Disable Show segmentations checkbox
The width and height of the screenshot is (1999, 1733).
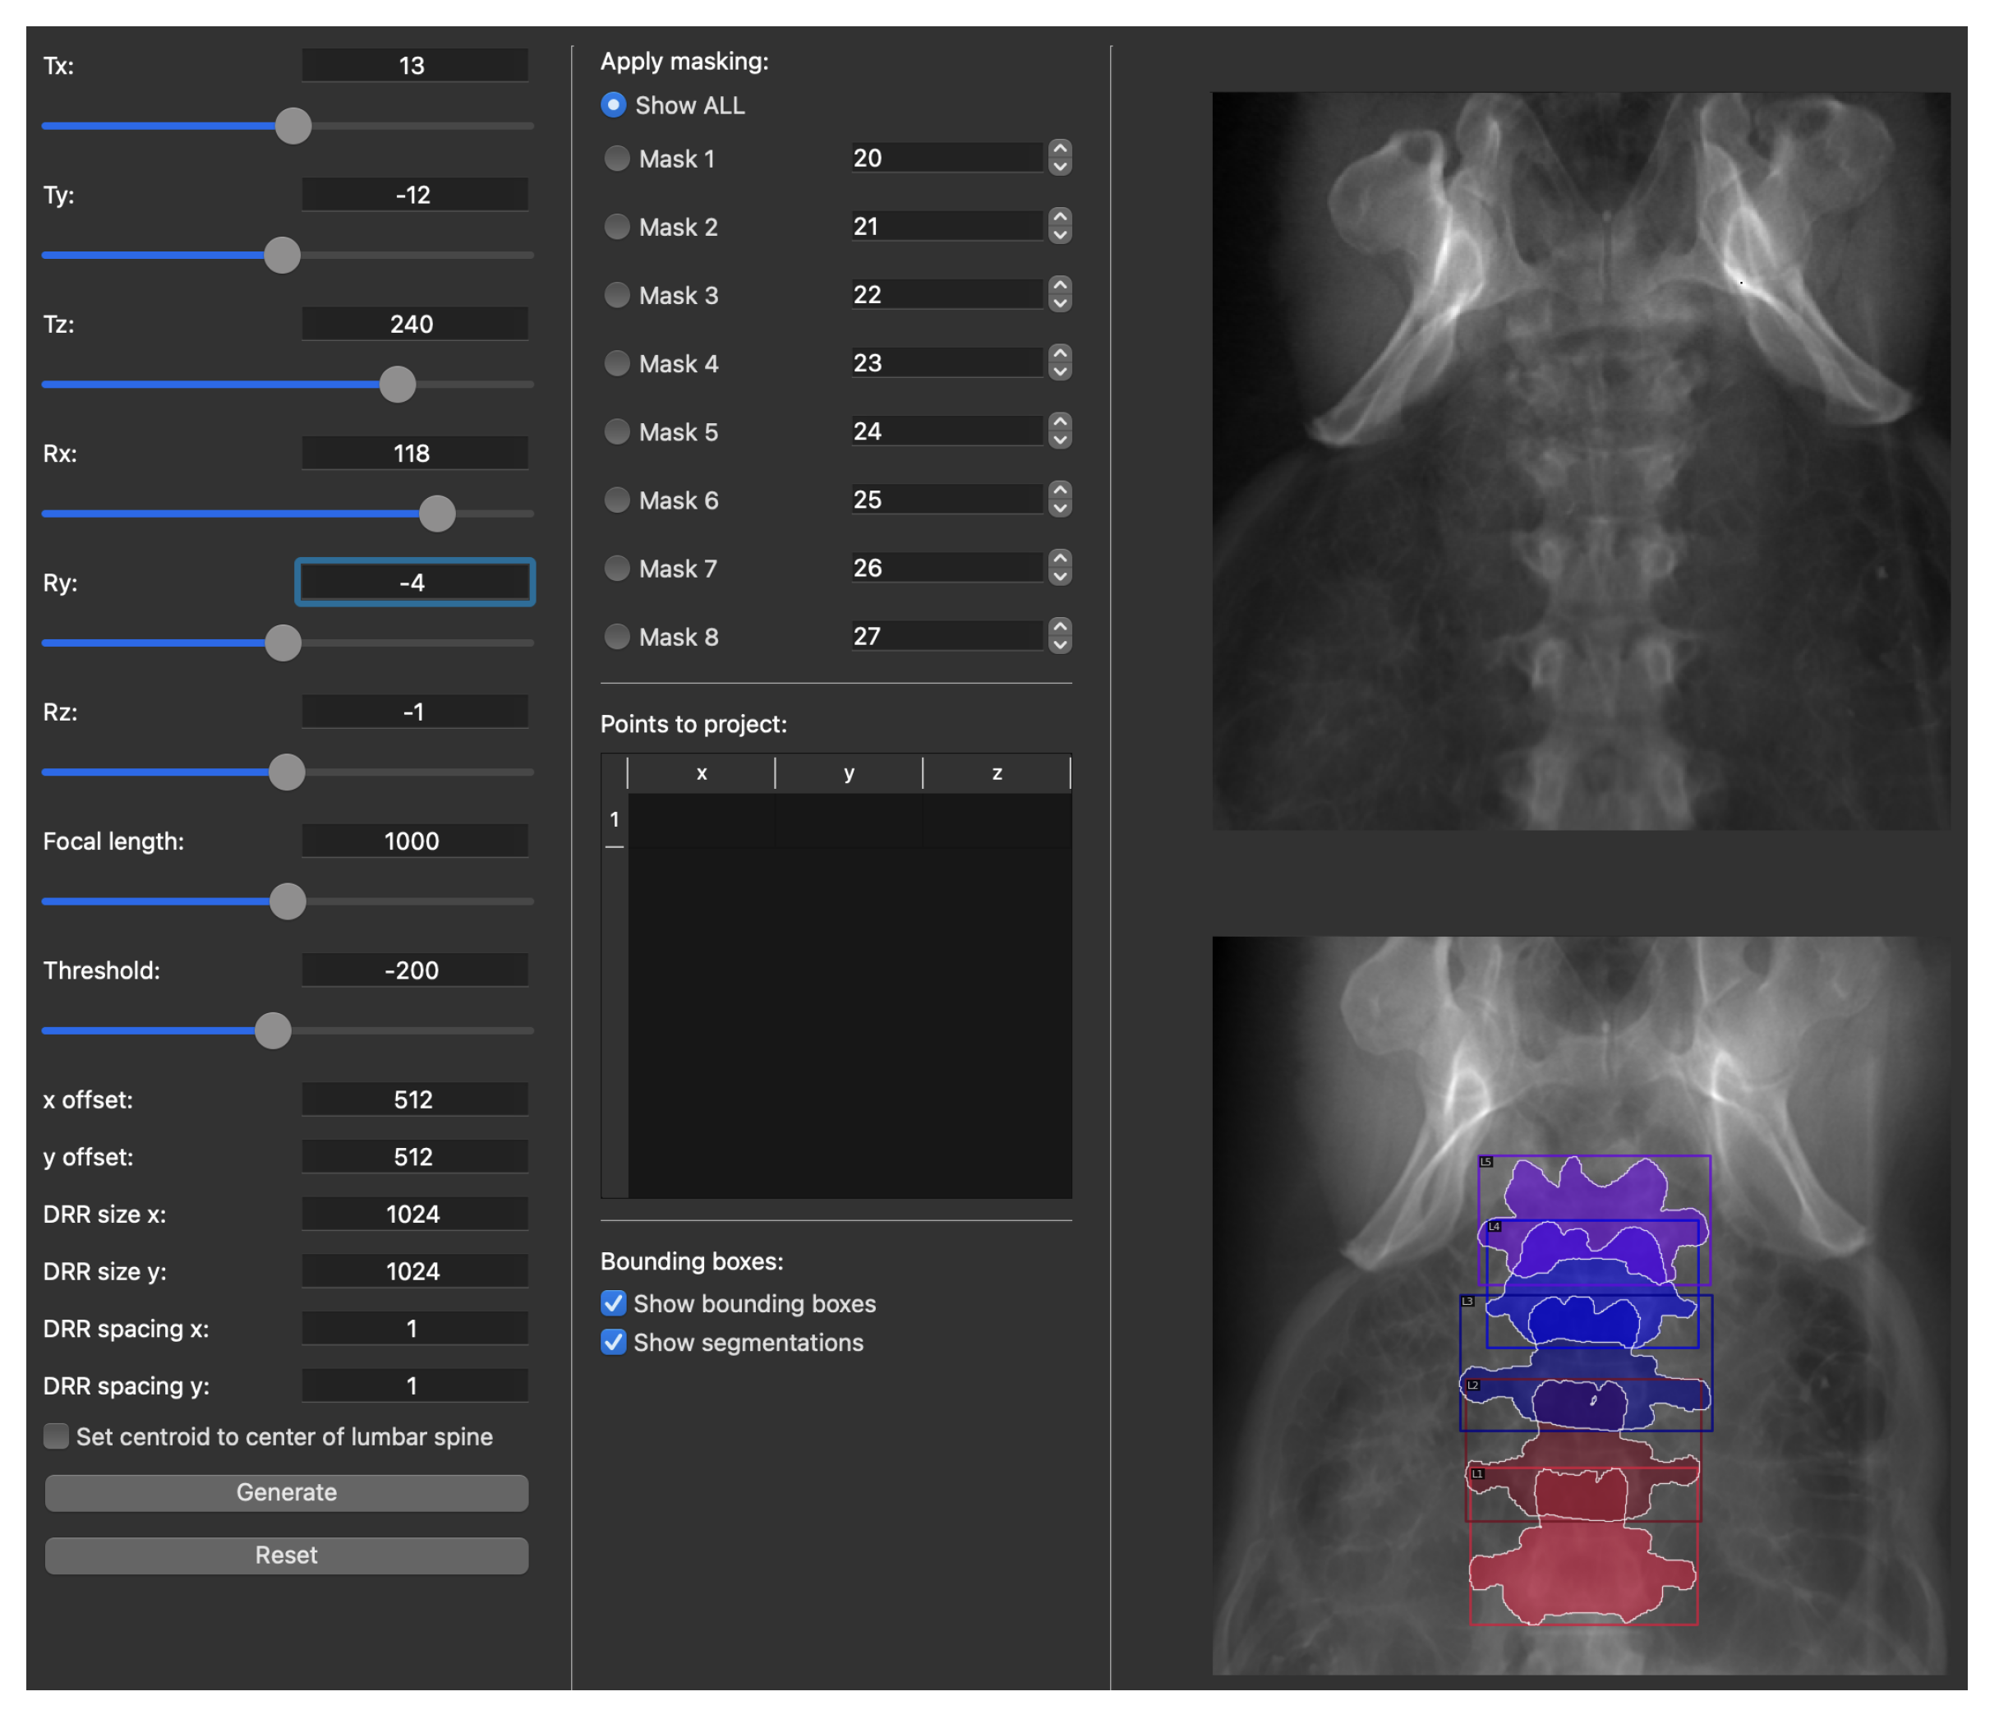point(613,1343)
